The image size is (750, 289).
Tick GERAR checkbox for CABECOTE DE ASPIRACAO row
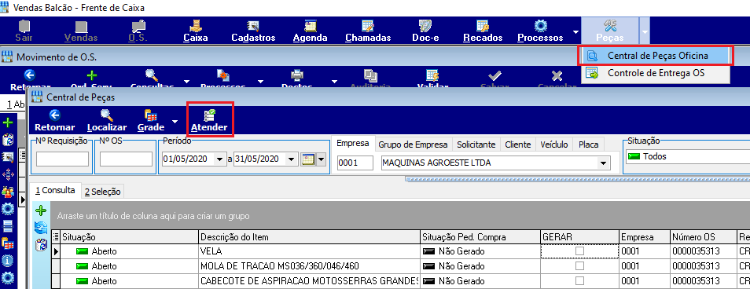(579, 281)
